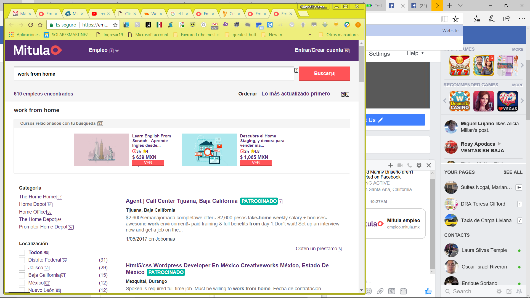The height and width of the screenshot is (298, 530).
Task: Check the Jalisco location filter
Action: click(22, 268)
